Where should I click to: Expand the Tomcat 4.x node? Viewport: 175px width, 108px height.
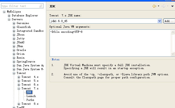19,77
